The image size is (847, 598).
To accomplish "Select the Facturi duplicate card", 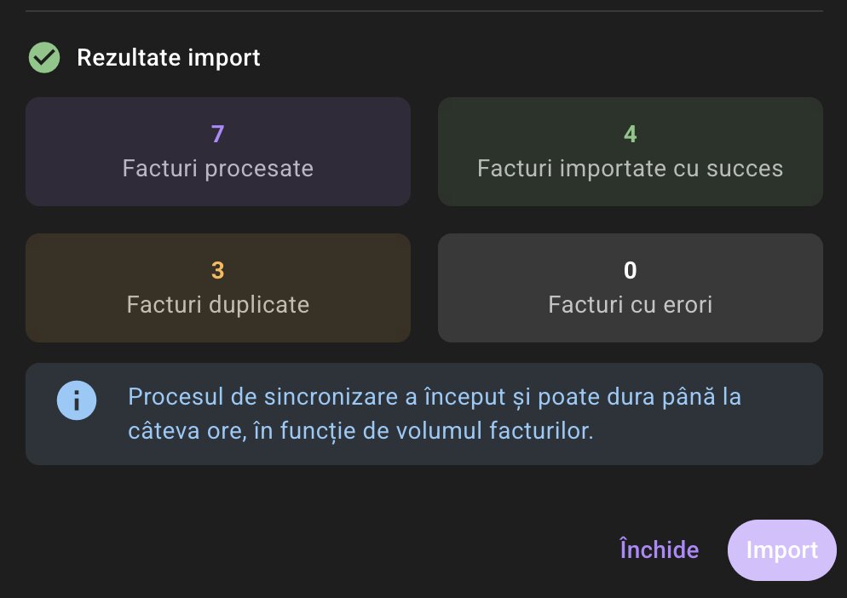I will [218, 287].
